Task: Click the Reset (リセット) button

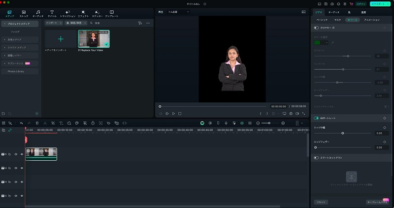Action: (x=321, y=202)
